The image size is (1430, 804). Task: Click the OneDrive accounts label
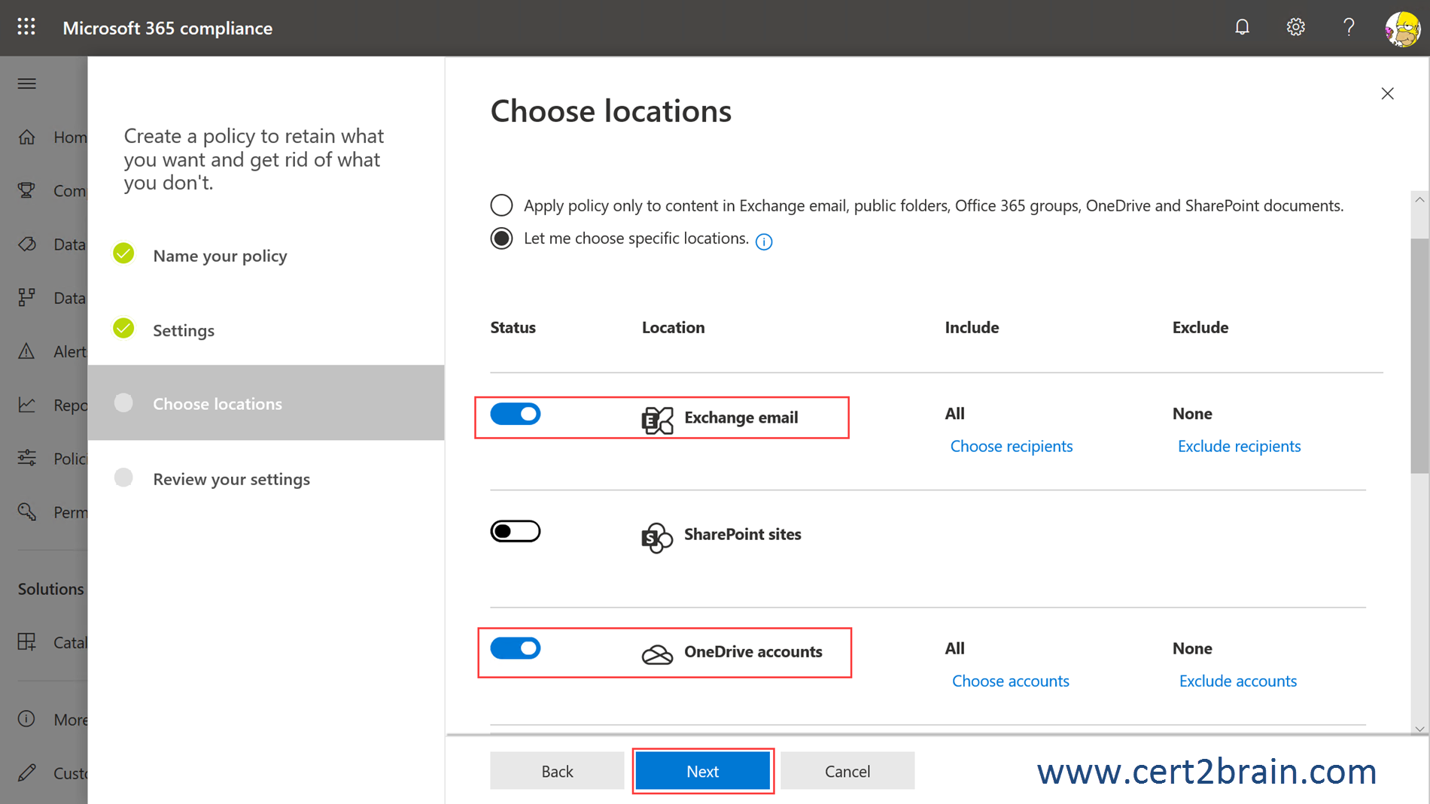click(753, 651)
